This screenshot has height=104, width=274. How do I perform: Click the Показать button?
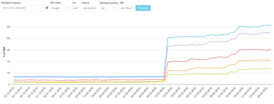pyautogui.click(x=143, y=8)
